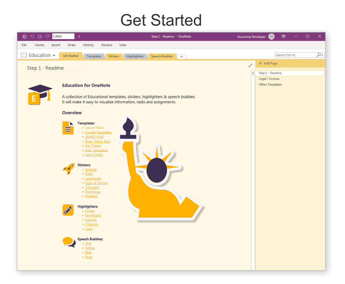345x284 pixels.
Task: Open the Other Templates page
Action: tap(271, 85)
